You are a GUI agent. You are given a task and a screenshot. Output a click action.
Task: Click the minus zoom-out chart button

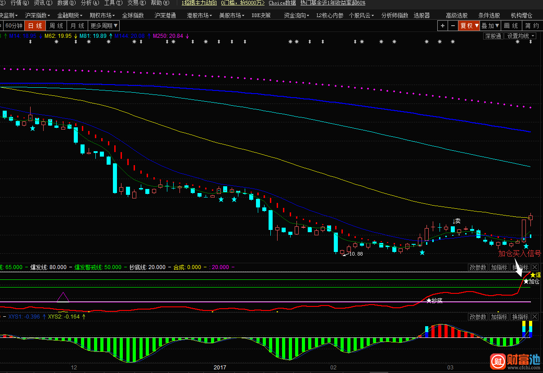click(453, 26)
